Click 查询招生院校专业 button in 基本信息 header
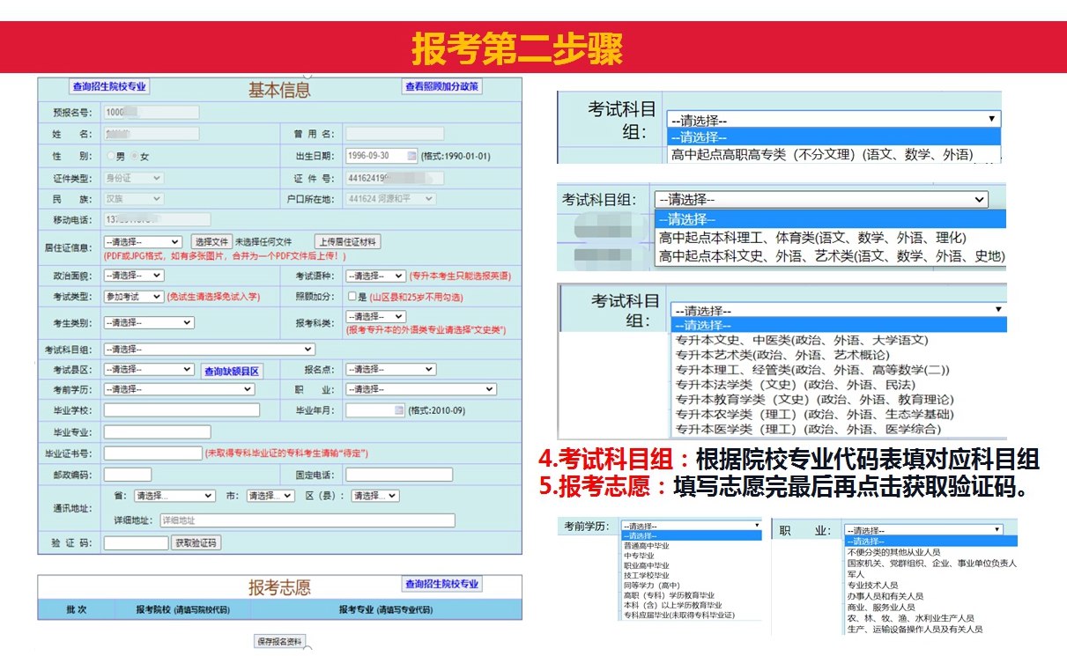Image resolution: width=1067 pixels, height=656 pixels. click(110, 86)
